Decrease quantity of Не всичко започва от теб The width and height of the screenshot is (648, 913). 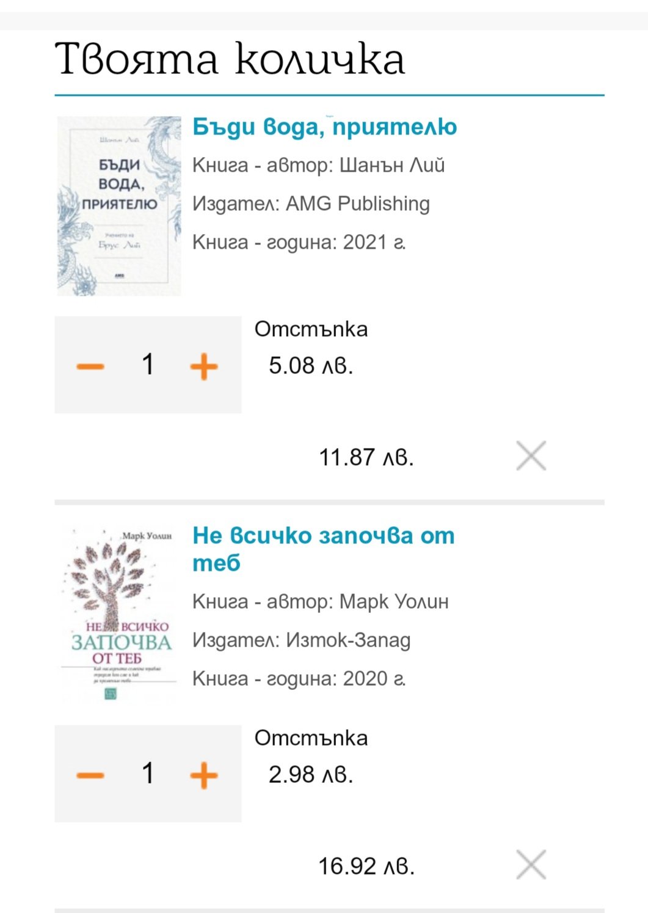point(90,775)
